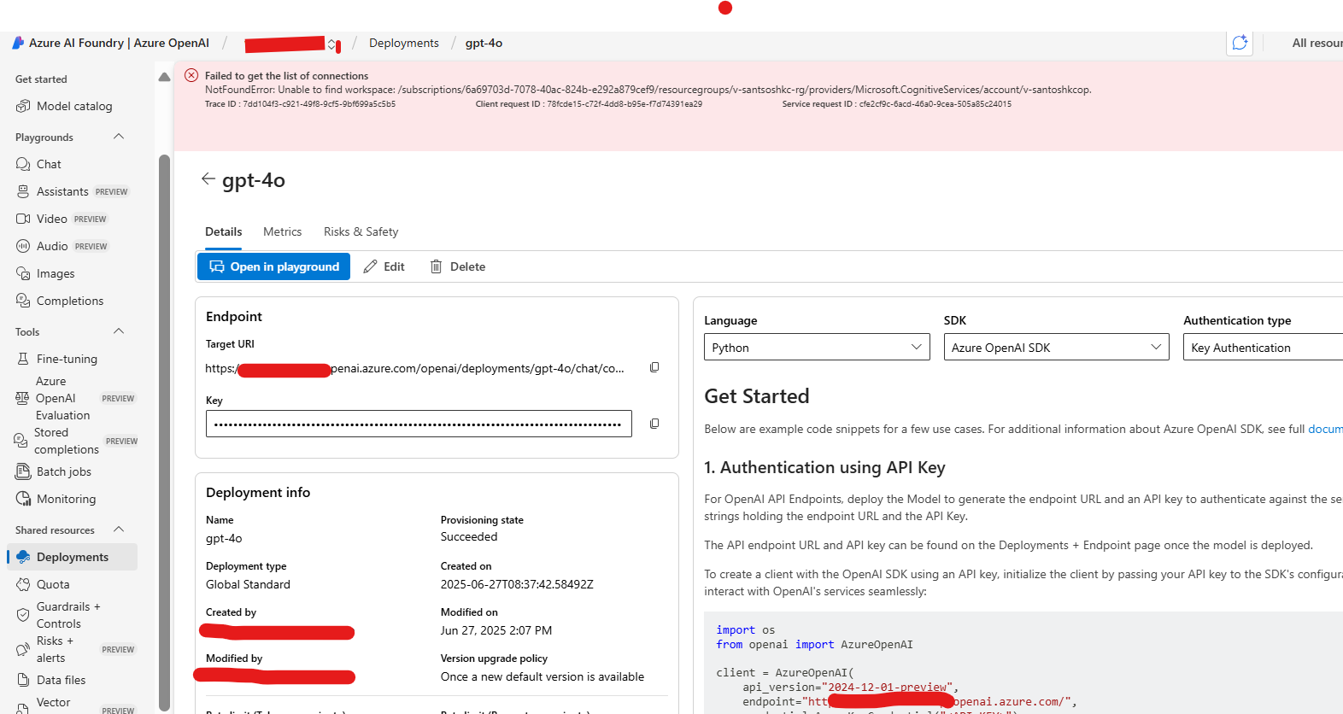Click the Trace ID value in error banner
This screenshot has height=714, width=1343.
tap(320, 104)
